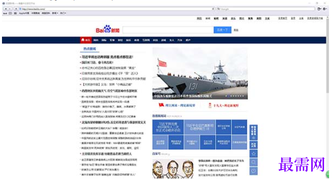Screen dimensions: 334x180
Task: Open the 网页 link in top navigation
Action: click(199, 18)
